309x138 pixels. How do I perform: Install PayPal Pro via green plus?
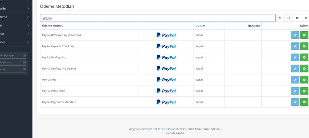coord(304,80)
